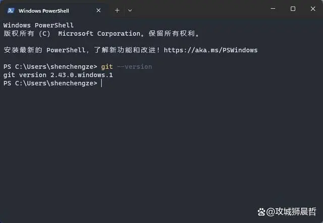Expand the new tab profile dropdown chevron
This screenshot has height=223, width=323.
[x=130, y=10]
